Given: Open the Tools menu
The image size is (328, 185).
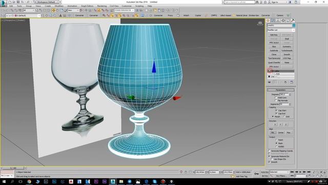Looking at the screenshot, I should [x=19, y=6].
